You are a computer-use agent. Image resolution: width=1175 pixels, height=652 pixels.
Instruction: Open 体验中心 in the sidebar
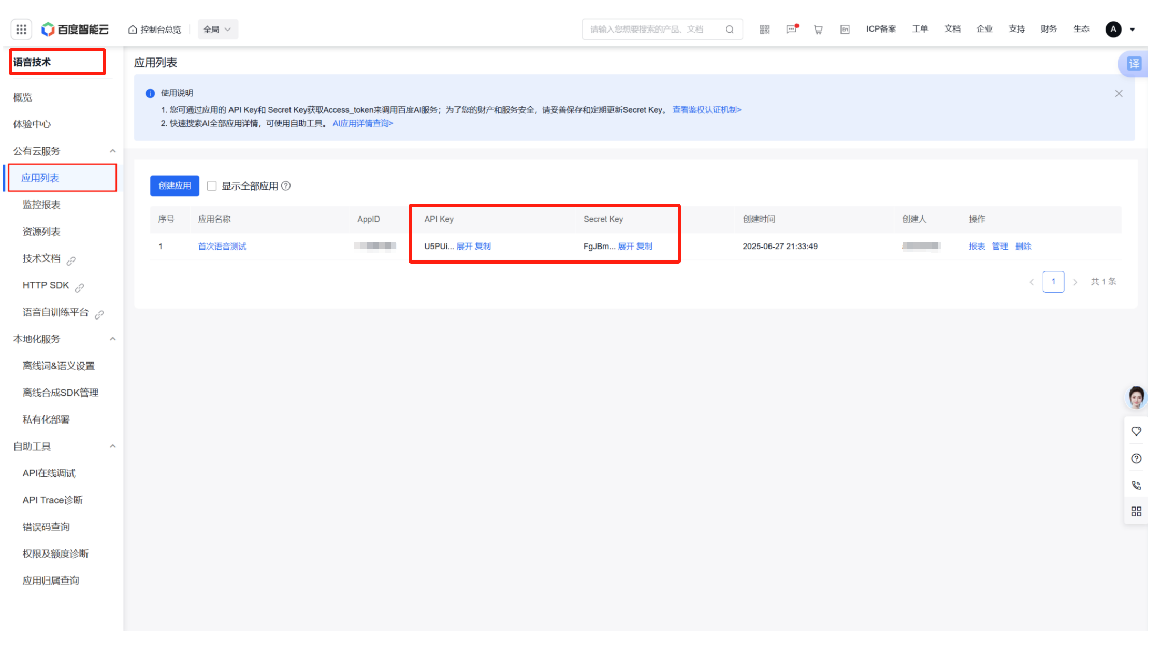tap(32, 124)
